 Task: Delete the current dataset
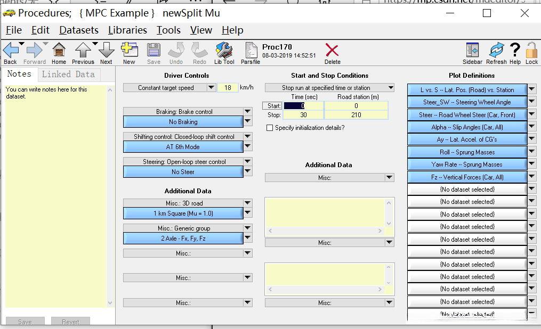click(x=332, y=51)
